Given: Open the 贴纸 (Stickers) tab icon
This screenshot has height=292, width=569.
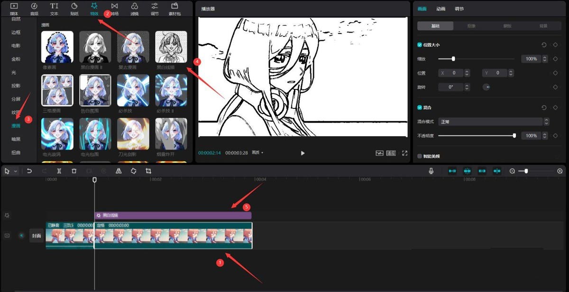Looking at the screenshot, I should pos(74,6).
